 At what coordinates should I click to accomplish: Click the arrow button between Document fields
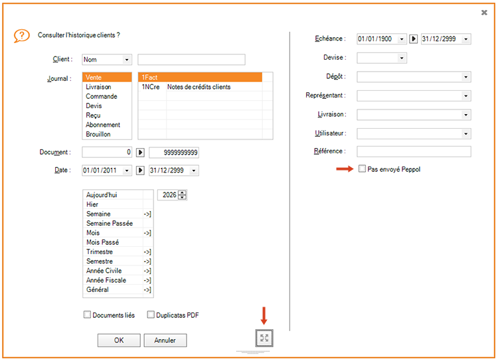140,153
